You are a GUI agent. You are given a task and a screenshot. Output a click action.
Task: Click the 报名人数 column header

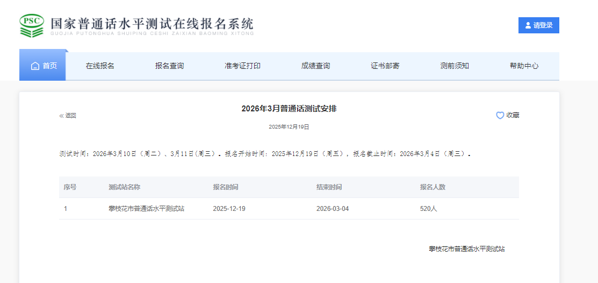[433, 187]
